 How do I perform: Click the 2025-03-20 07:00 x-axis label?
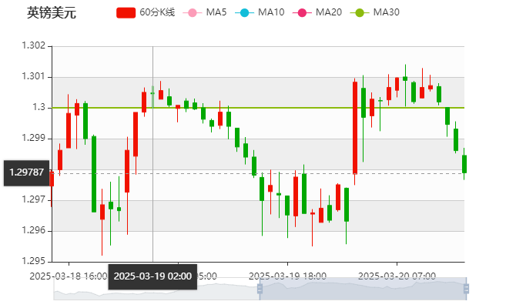(x=398, y=276)
